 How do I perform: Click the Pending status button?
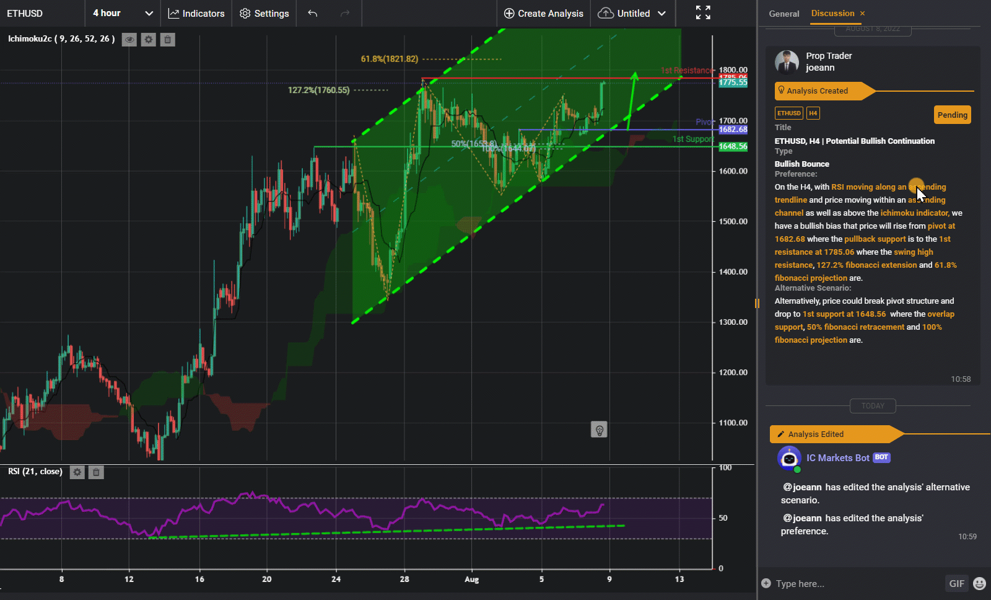[952, 115]
